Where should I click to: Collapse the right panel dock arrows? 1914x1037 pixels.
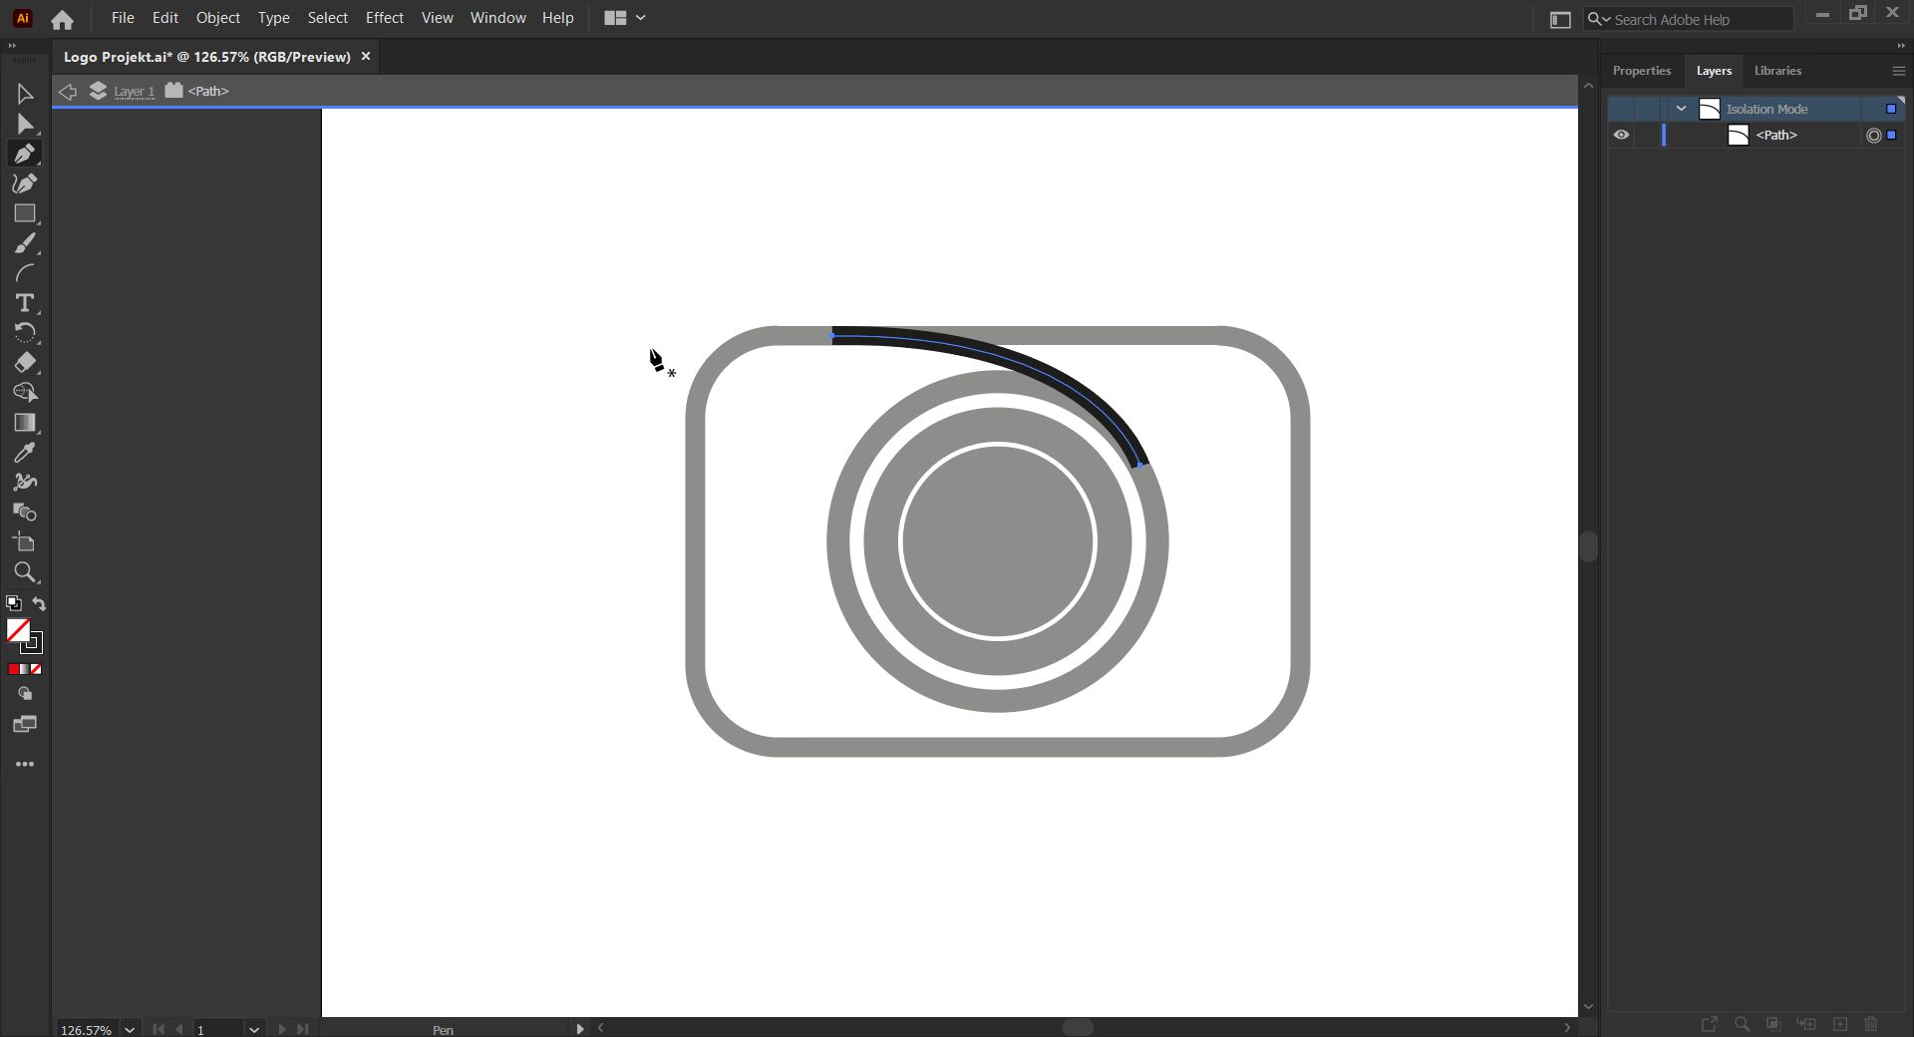[x=1901, y=46]
